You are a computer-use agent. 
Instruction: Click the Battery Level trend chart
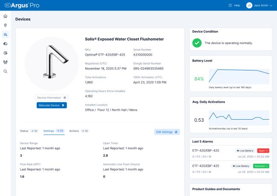(239, 76)
